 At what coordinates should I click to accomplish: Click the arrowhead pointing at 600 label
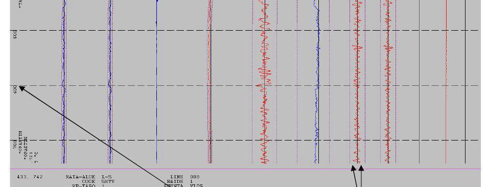[22, 88]
